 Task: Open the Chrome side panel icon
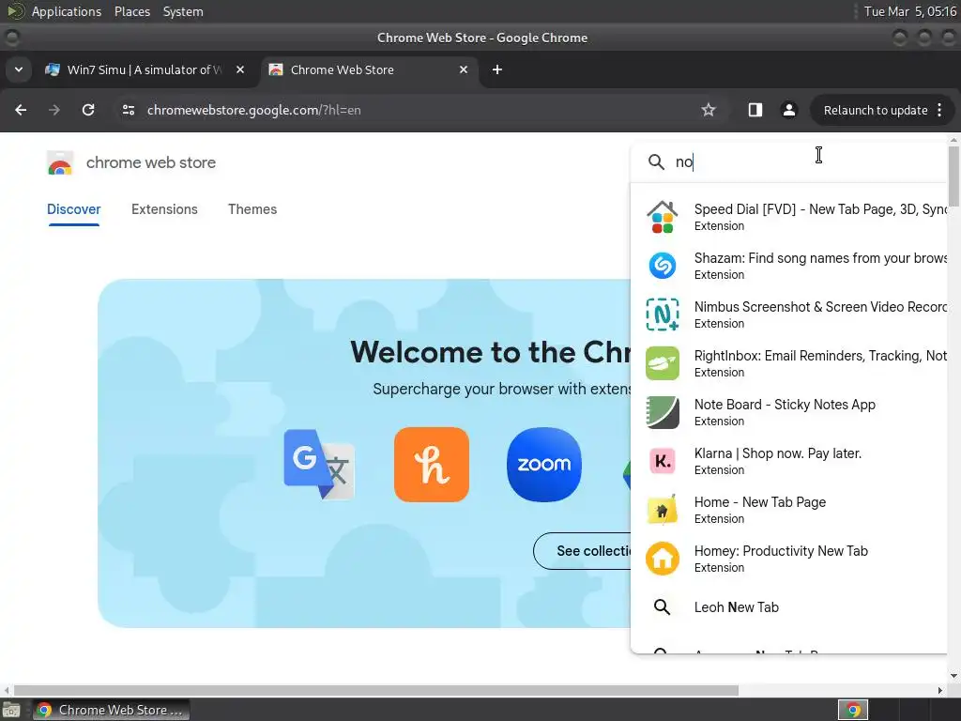coord(755,110)
